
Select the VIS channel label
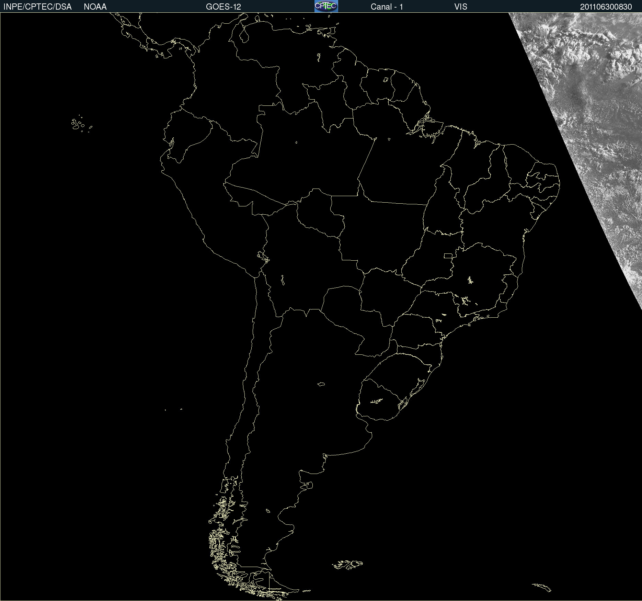(461, 7)
